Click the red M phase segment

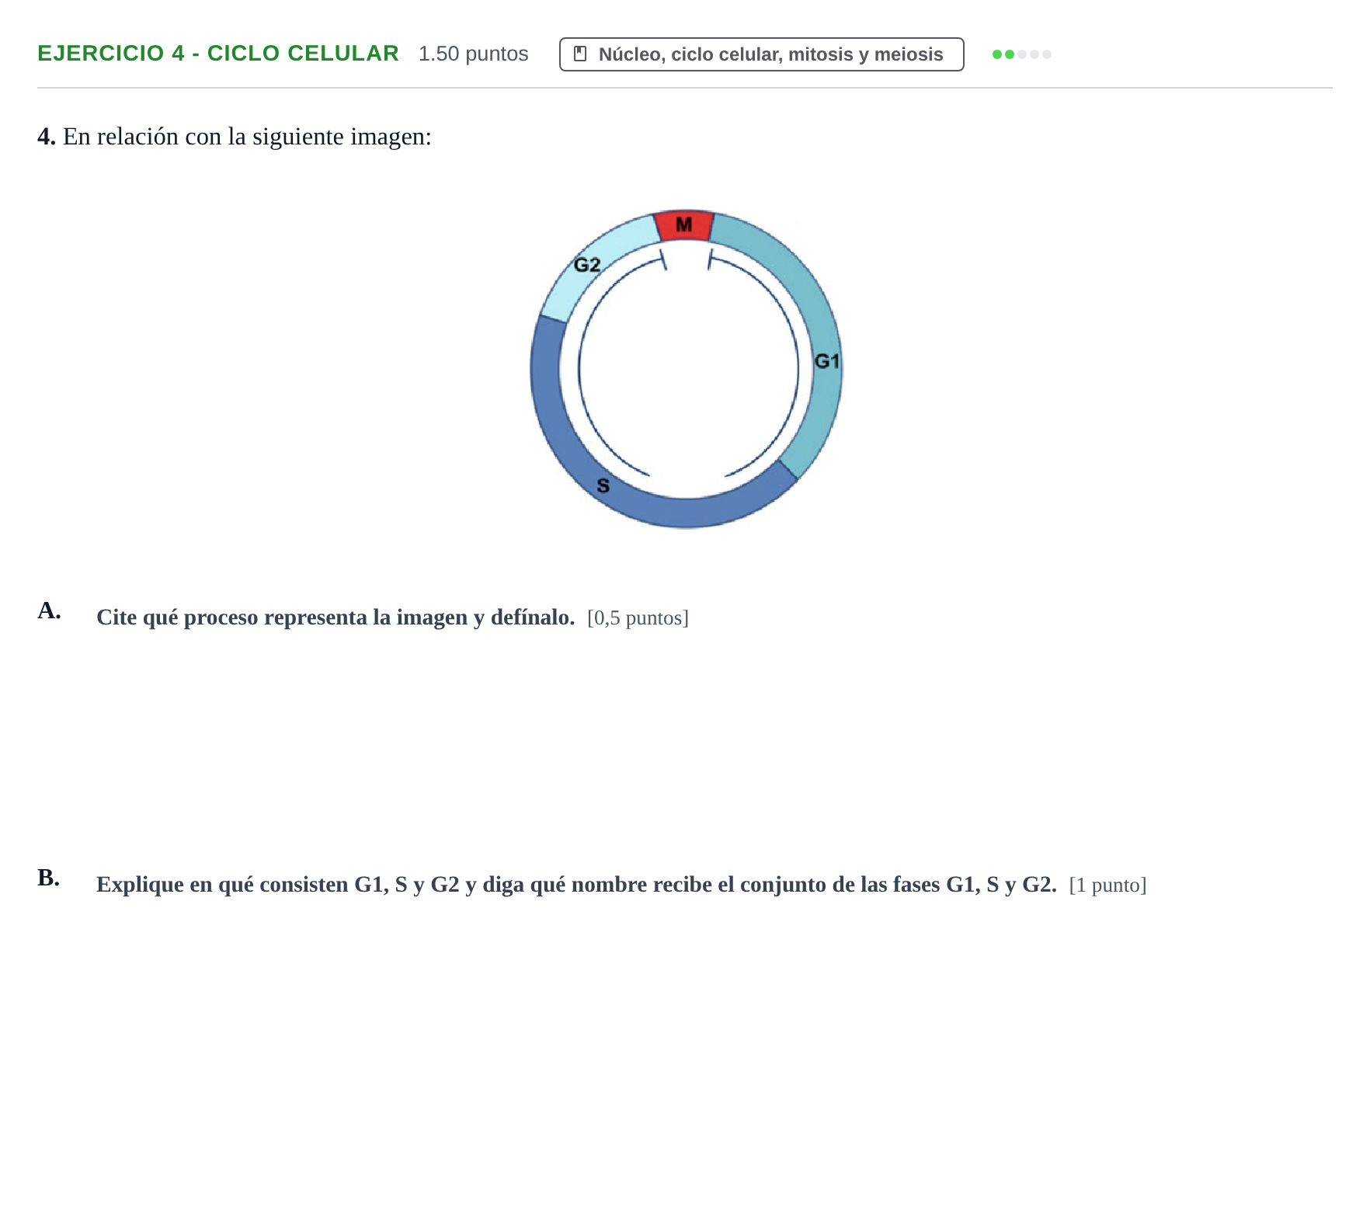pos(683,225)
